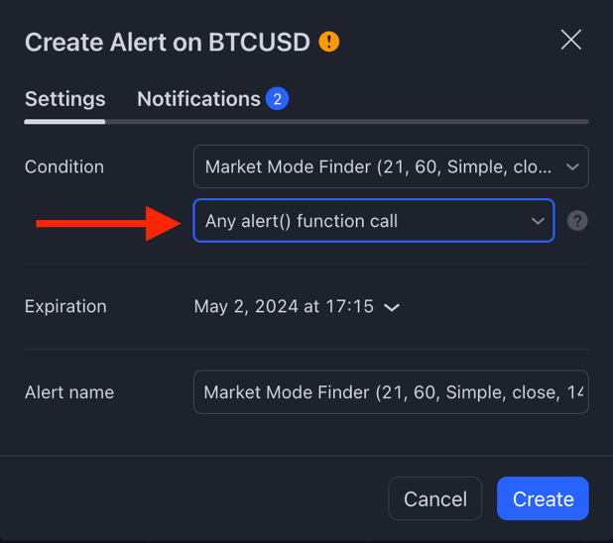613x543 pixels.
Task: Click the blue notifications count badge
Action: tap(277, 99)
